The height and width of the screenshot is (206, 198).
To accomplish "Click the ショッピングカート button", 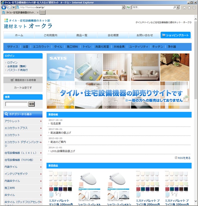I will pos(175,35).
